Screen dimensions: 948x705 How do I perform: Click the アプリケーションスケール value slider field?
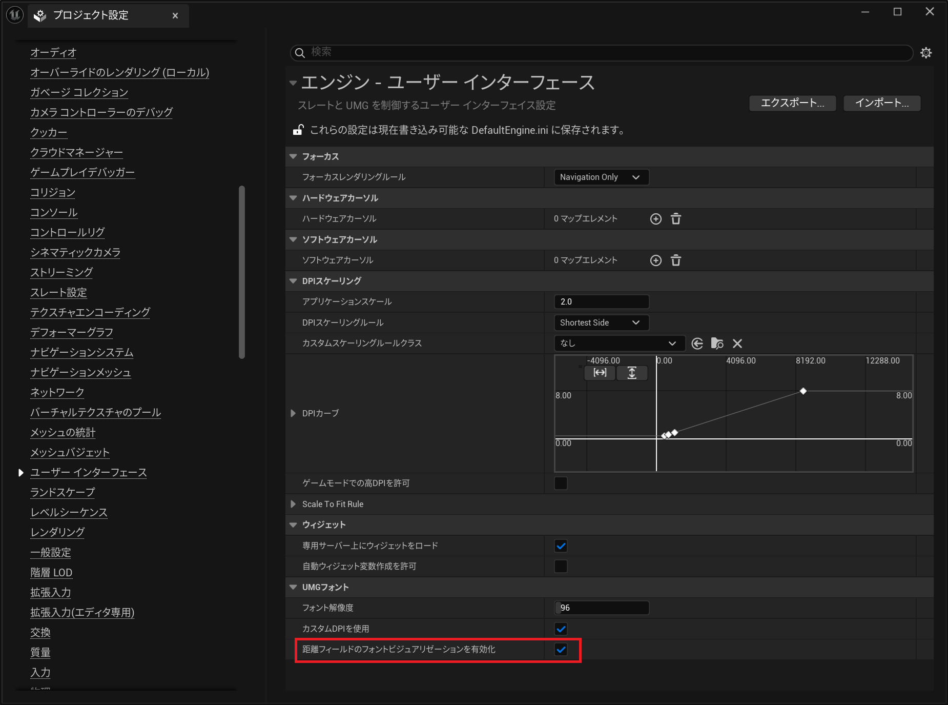[602, 301]
